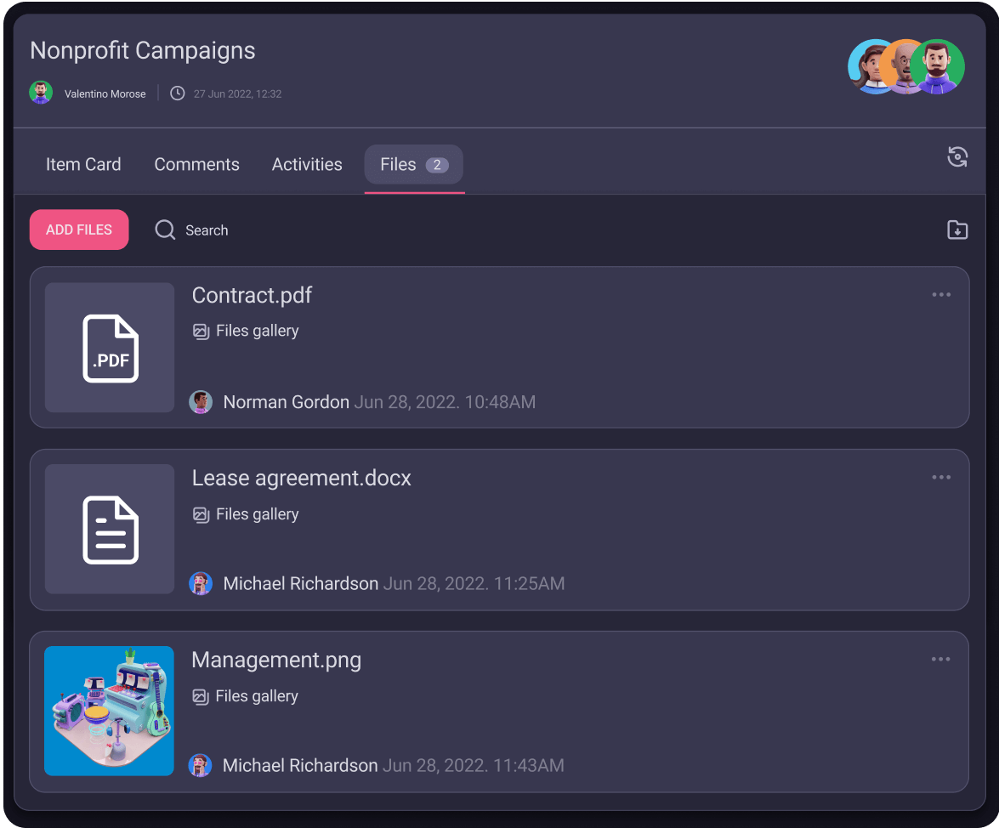The height and width of the screenshot is (828, 999).
Task: Go to the Activities tab
Action: pos(307,164)
